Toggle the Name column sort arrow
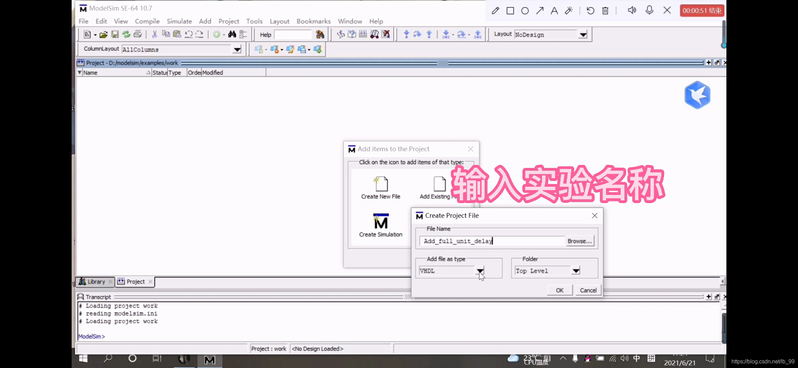798x368 pixels. [148, 72]
